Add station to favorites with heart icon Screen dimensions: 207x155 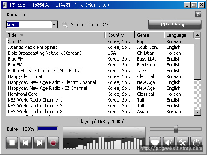pyautogui.click(x=155, y=142)
